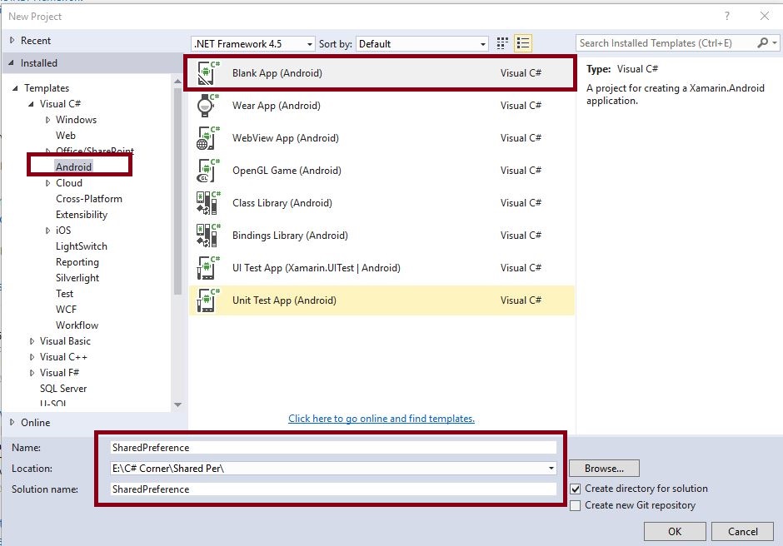783x546 pixels.
Task: Click the Name field with SharedPreference
Action: pos(333,448)
